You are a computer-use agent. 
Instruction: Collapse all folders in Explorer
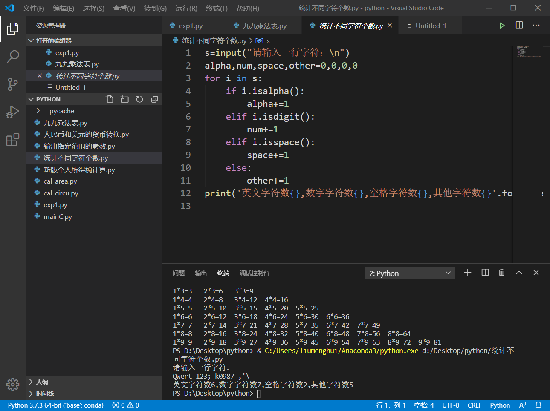(x=154, y=99)
